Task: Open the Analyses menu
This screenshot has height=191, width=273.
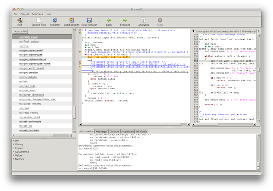Action: point(37,14)
